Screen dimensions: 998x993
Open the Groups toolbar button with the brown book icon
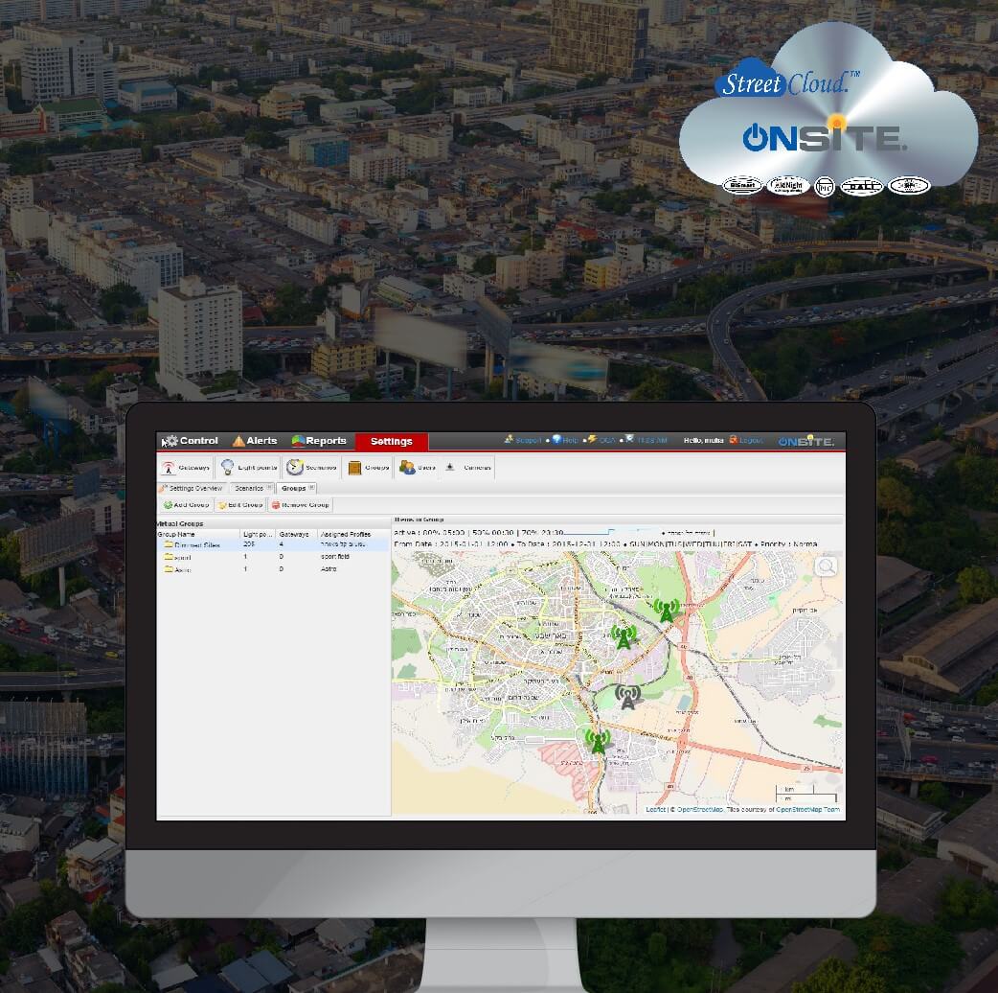pos(368,468)
